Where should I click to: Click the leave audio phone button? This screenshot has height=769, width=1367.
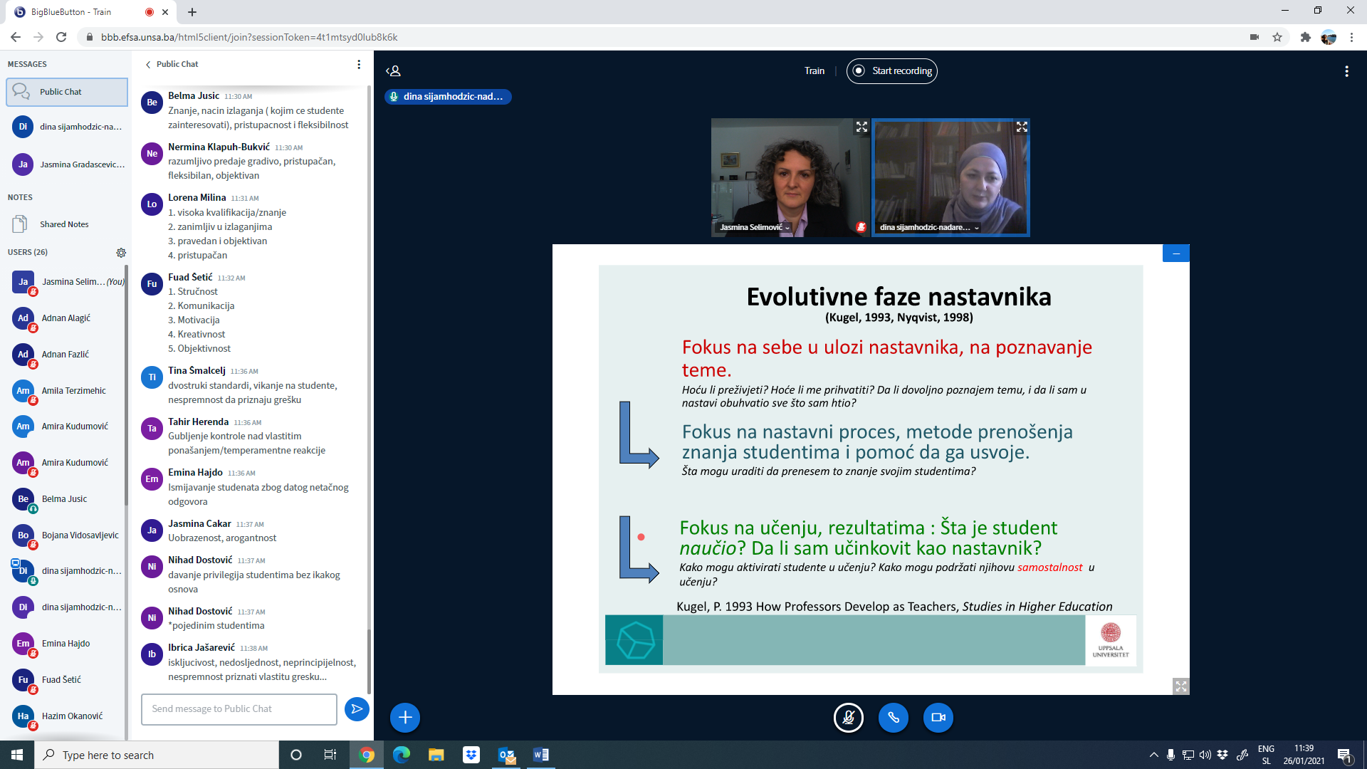[x=894, y=718]
